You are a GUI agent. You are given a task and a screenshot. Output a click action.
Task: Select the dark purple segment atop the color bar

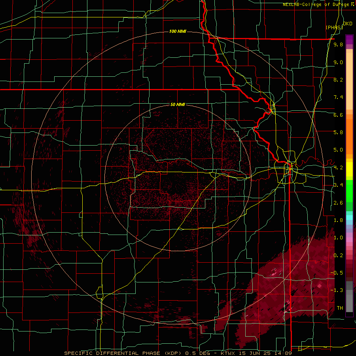pos(349,40)
